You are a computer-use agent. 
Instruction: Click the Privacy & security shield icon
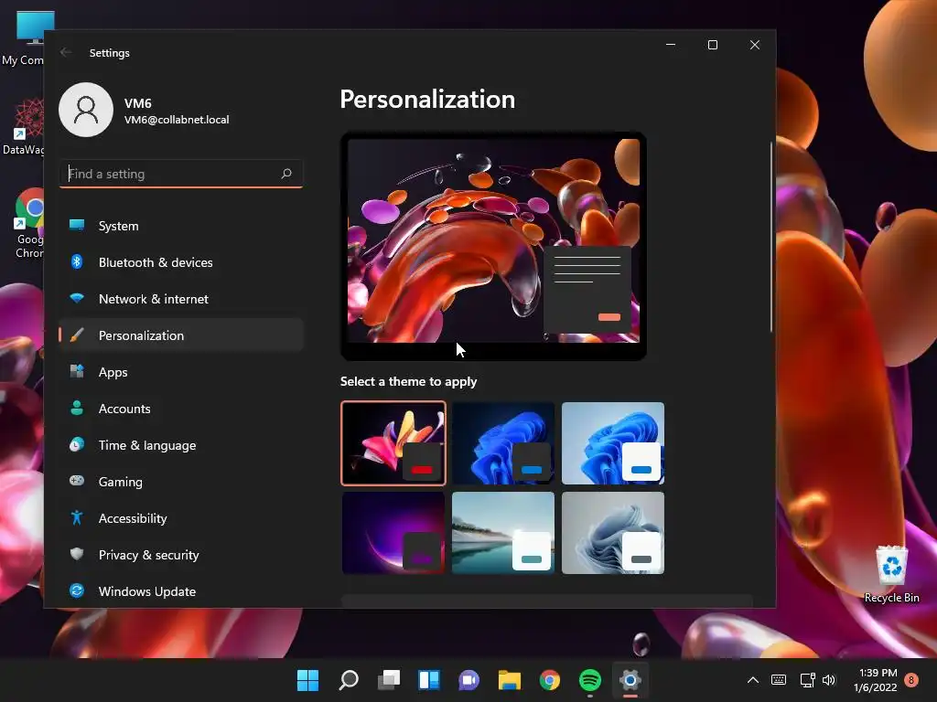pyautogui.click(x=77, y=555)
